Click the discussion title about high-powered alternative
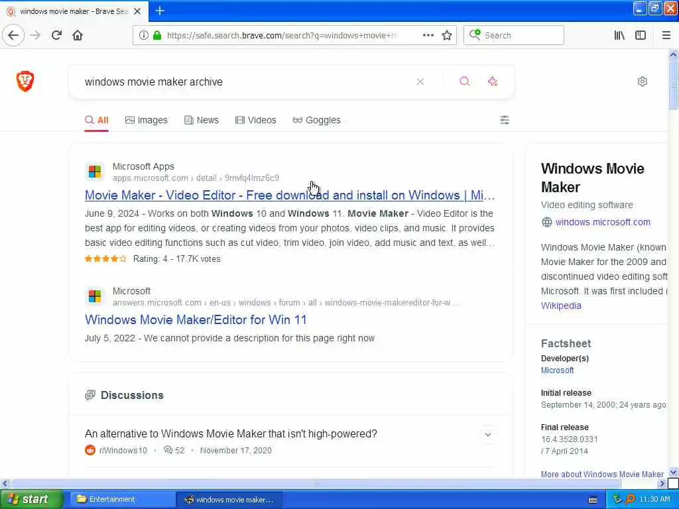The image size is (679, 509). (231, 433)
